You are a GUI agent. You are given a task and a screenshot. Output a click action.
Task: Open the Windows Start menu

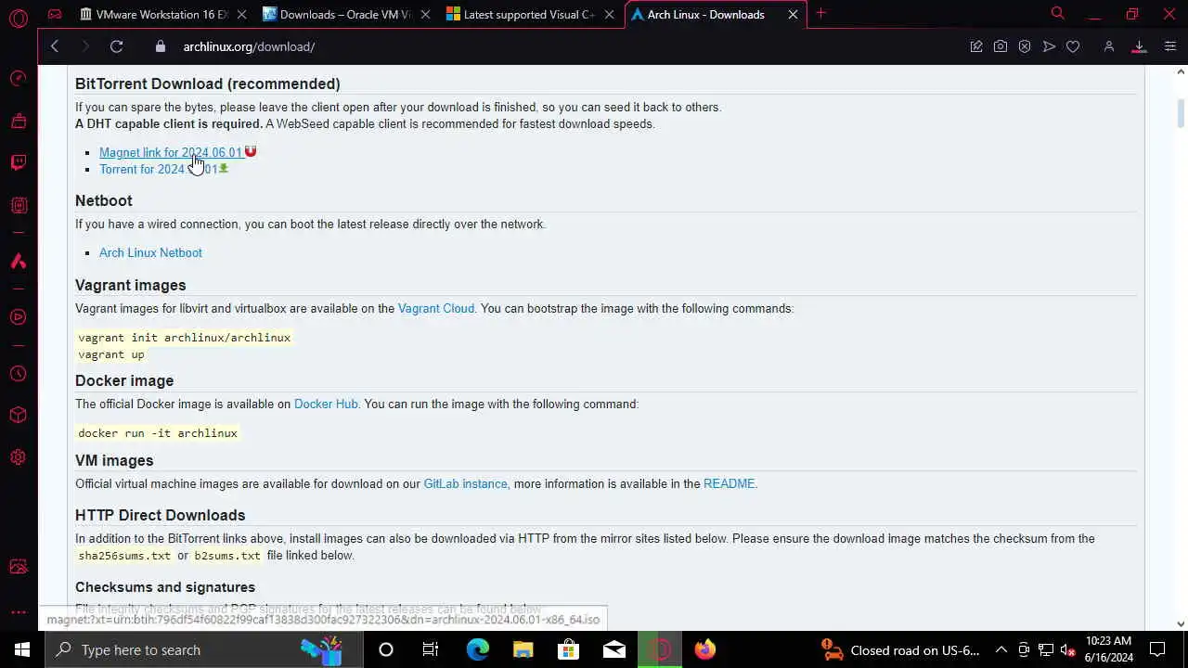click(x=22, y=649)
